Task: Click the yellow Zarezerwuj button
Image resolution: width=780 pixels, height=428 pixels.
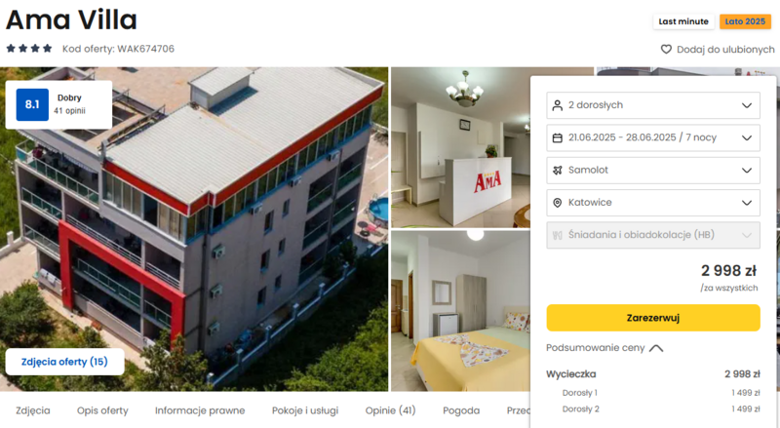Action: pyautogui.click(x=653, y=318)
